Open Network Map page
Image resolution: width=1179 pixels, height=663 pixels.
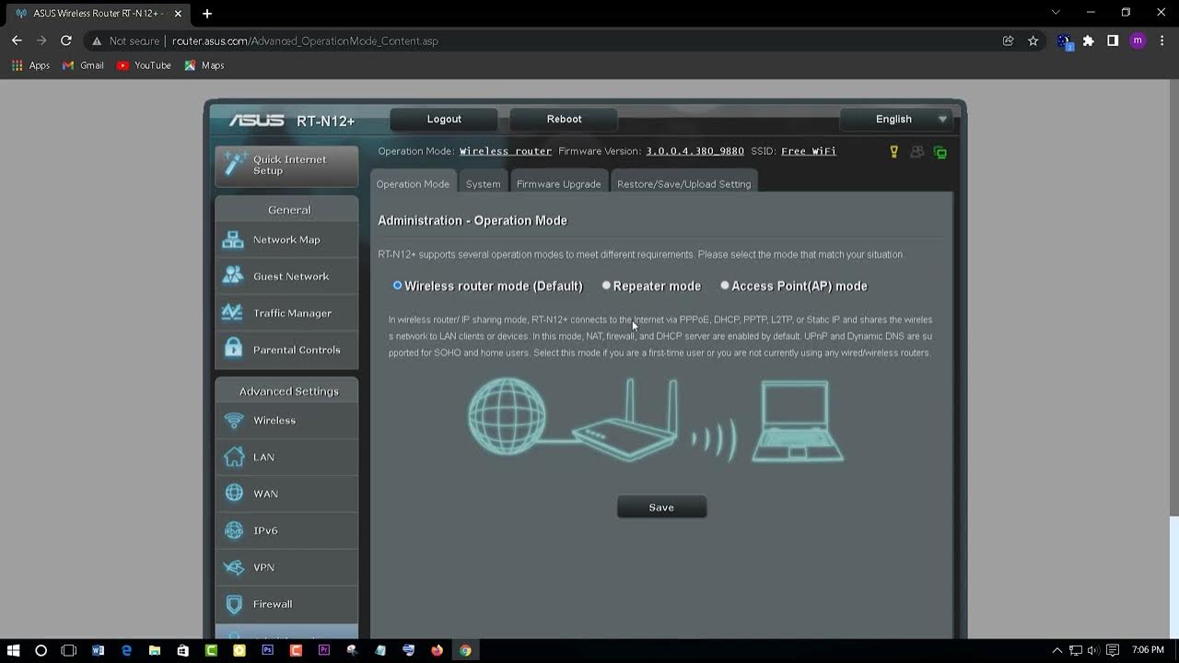click(x=286, y=239)
